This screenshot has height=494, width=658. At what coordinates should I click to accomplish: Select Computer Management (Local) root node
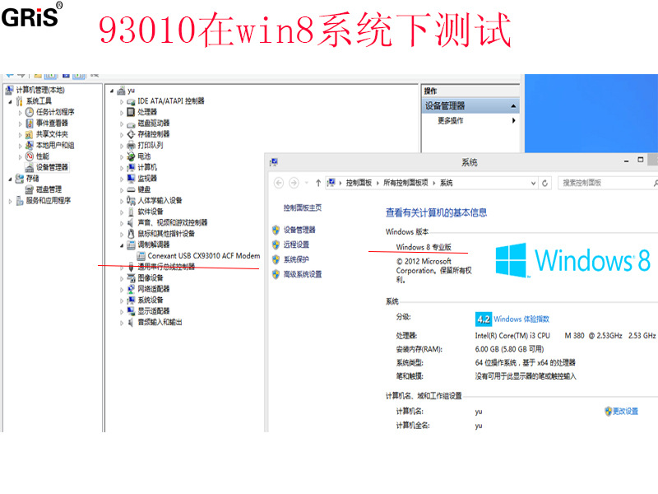[40, 90]
